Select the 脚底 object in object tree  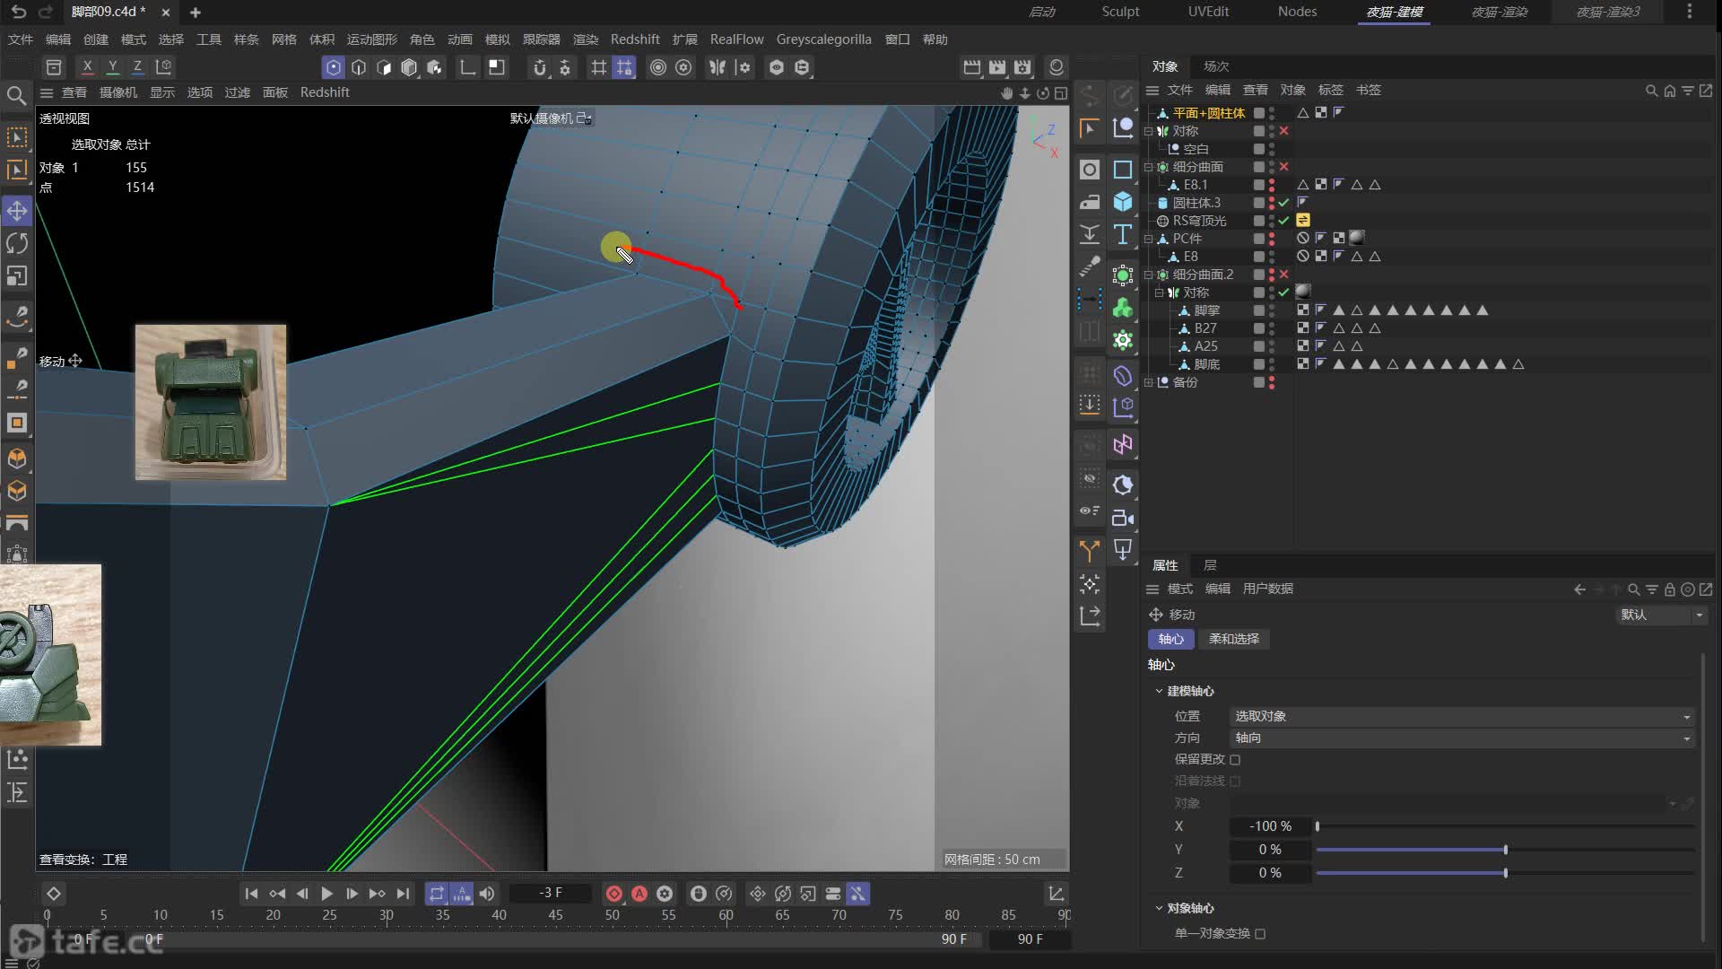(x=1206, y=364)
